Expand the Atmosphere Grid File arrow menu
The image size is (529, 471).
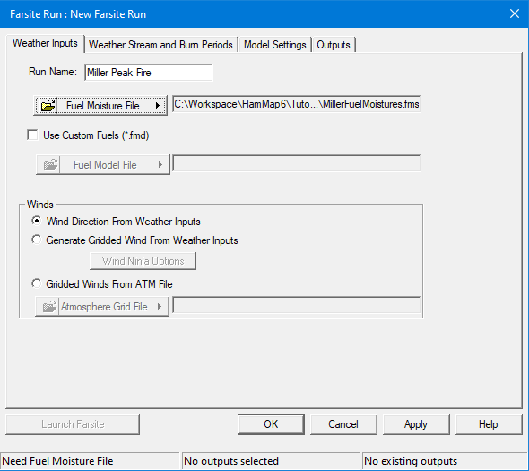pyautogui.click(x=160, y=307)
